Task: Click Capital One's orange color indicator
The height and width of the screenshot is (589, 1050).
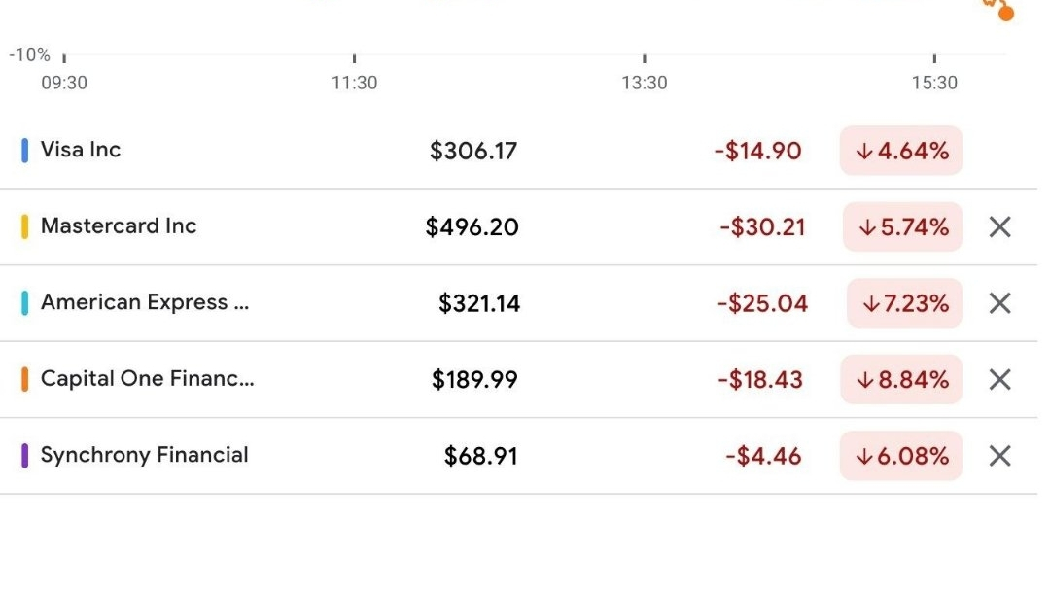Action: pos(25,379)
